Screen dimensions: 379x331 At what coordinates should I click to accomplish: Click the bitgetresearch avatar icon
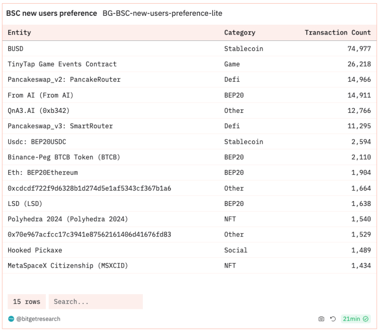(11, 319)
